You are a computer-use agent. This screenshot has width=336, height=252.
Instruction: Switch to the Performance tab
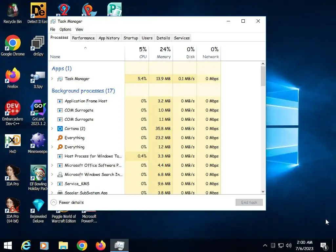(x=83, y=38)
